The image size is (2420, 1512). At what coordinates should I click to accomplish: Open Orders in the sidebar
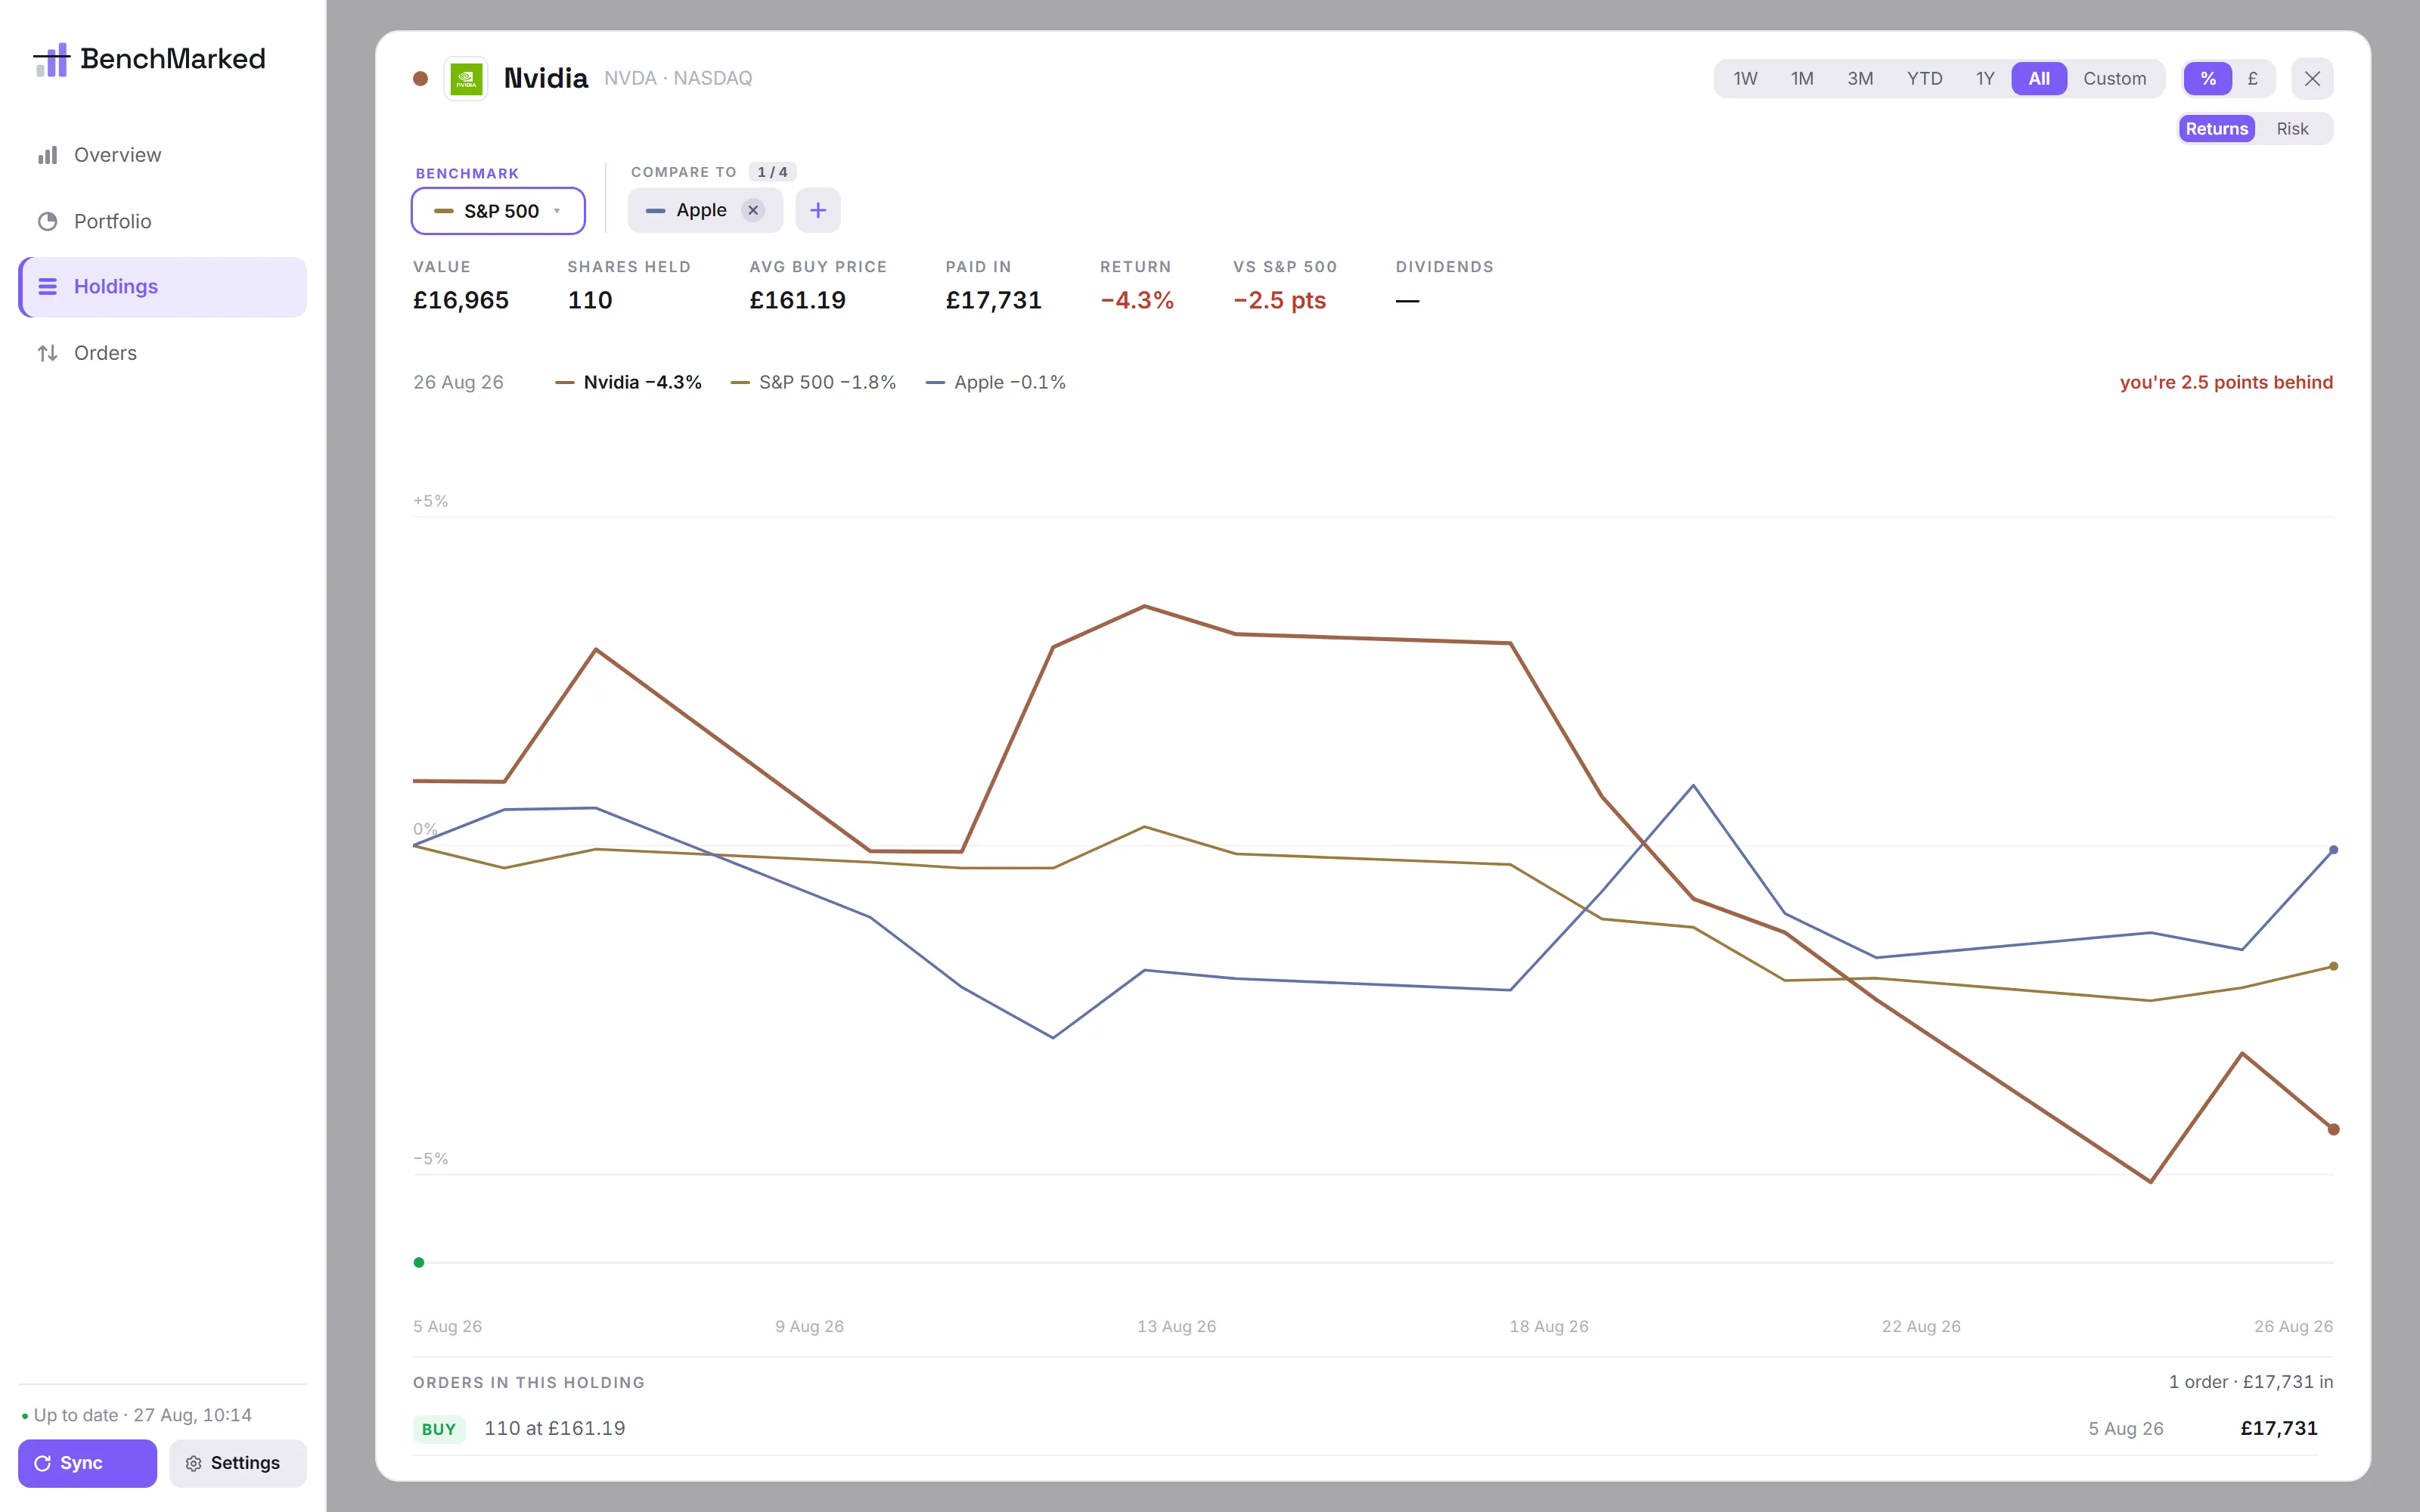(162, 353)
